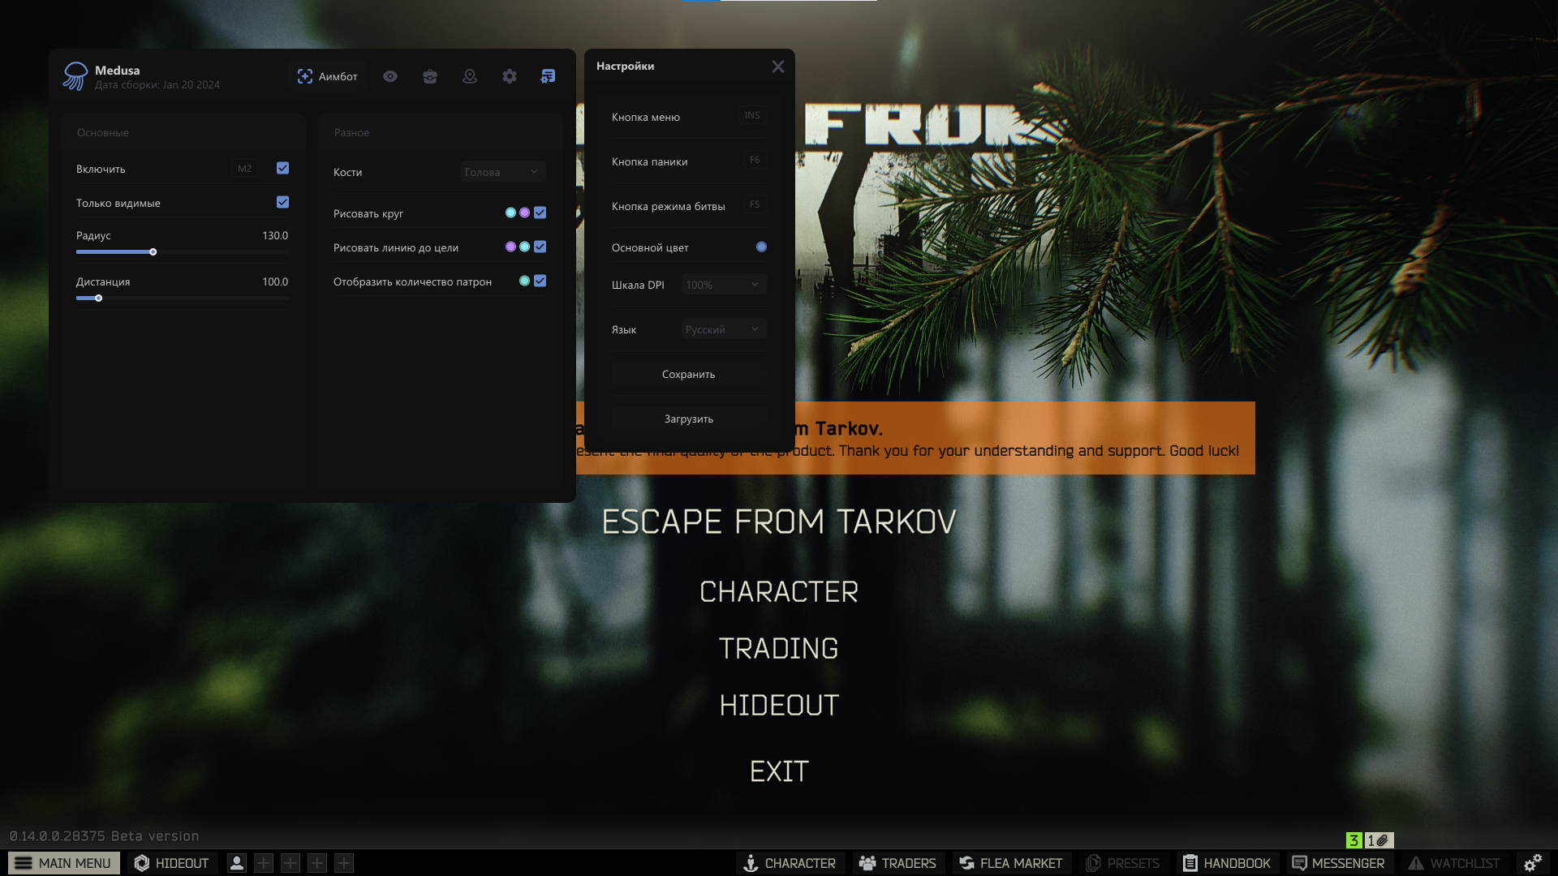Viewport: 1558px width, 876px height.
Task: Open TRADERS from the bottom bar
Action: click(x=897, y=863)
